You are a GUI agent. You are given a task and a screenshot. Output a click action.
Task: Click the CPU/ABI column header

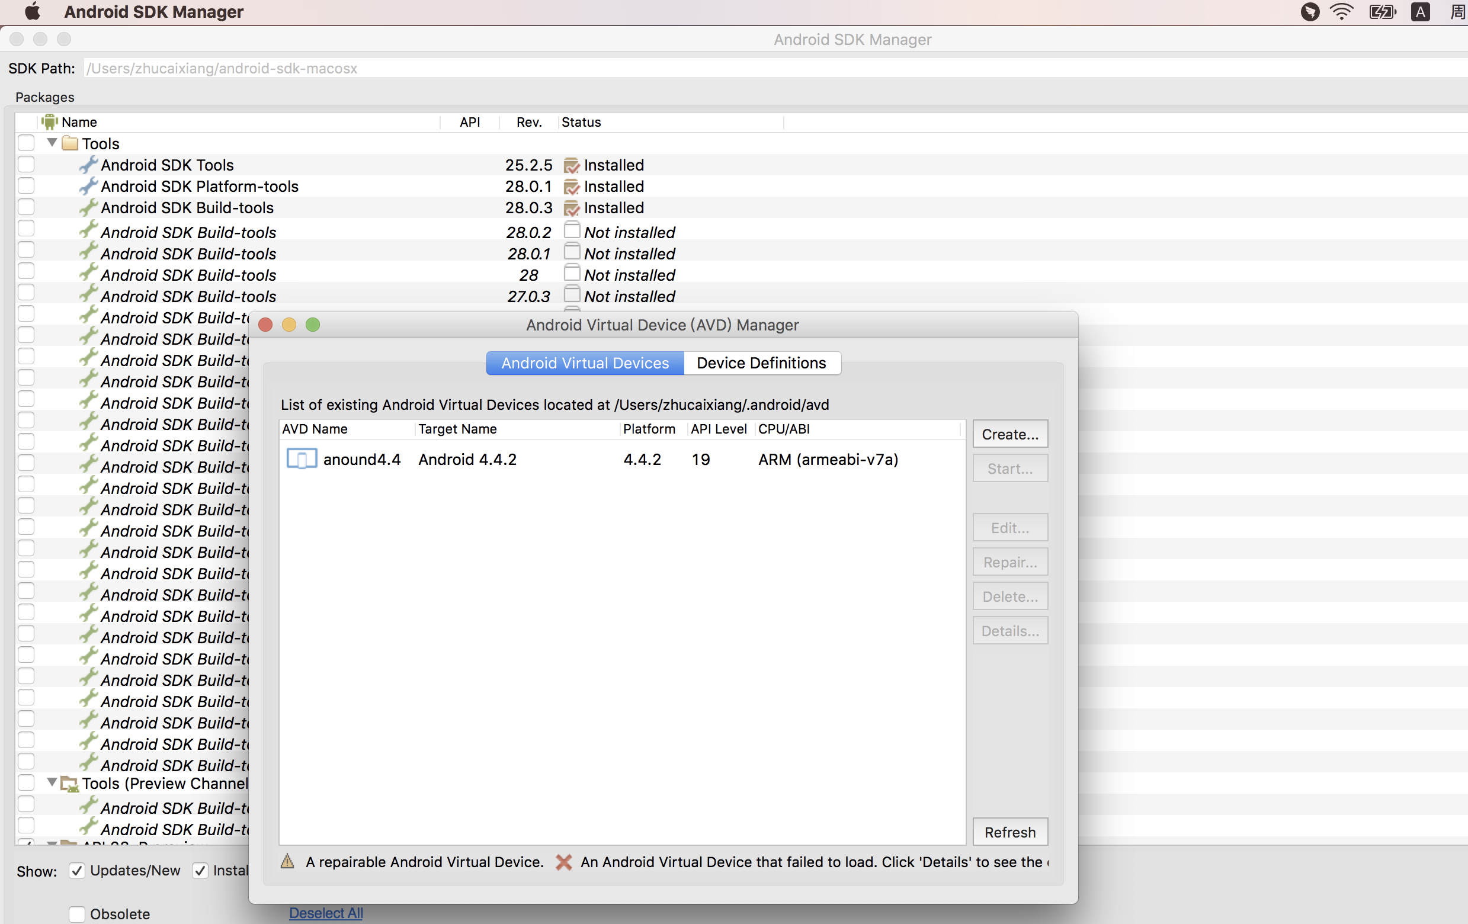pyautogui.click(x=858, y=429)
